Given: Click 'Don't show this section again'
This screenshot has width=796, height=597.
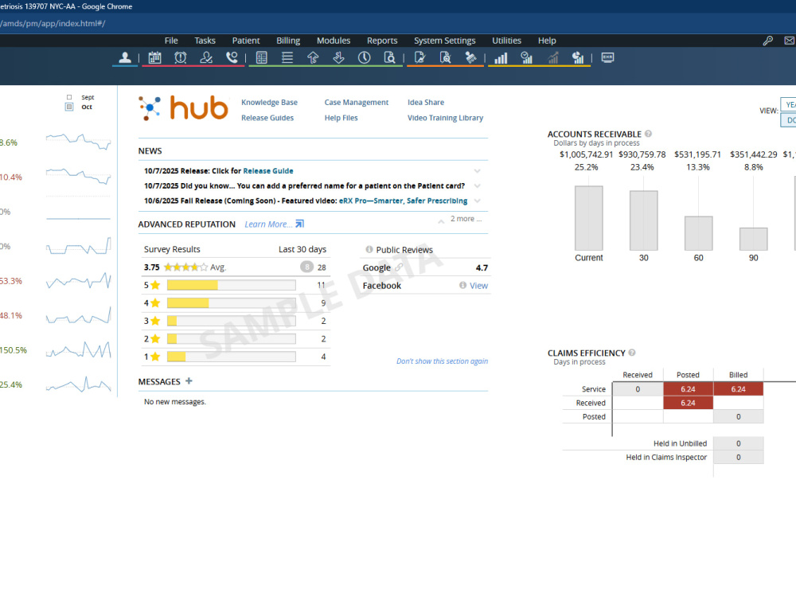Looking at the screenshot, I should coord(442,361).
